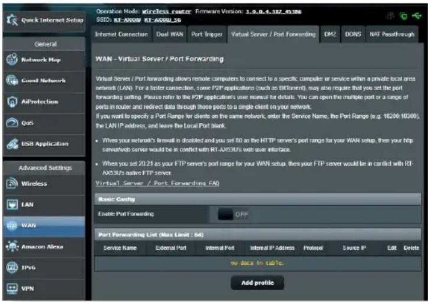
Task: Open IPv6 menu label
Action: pyautogui.click(x=28, y=268)
